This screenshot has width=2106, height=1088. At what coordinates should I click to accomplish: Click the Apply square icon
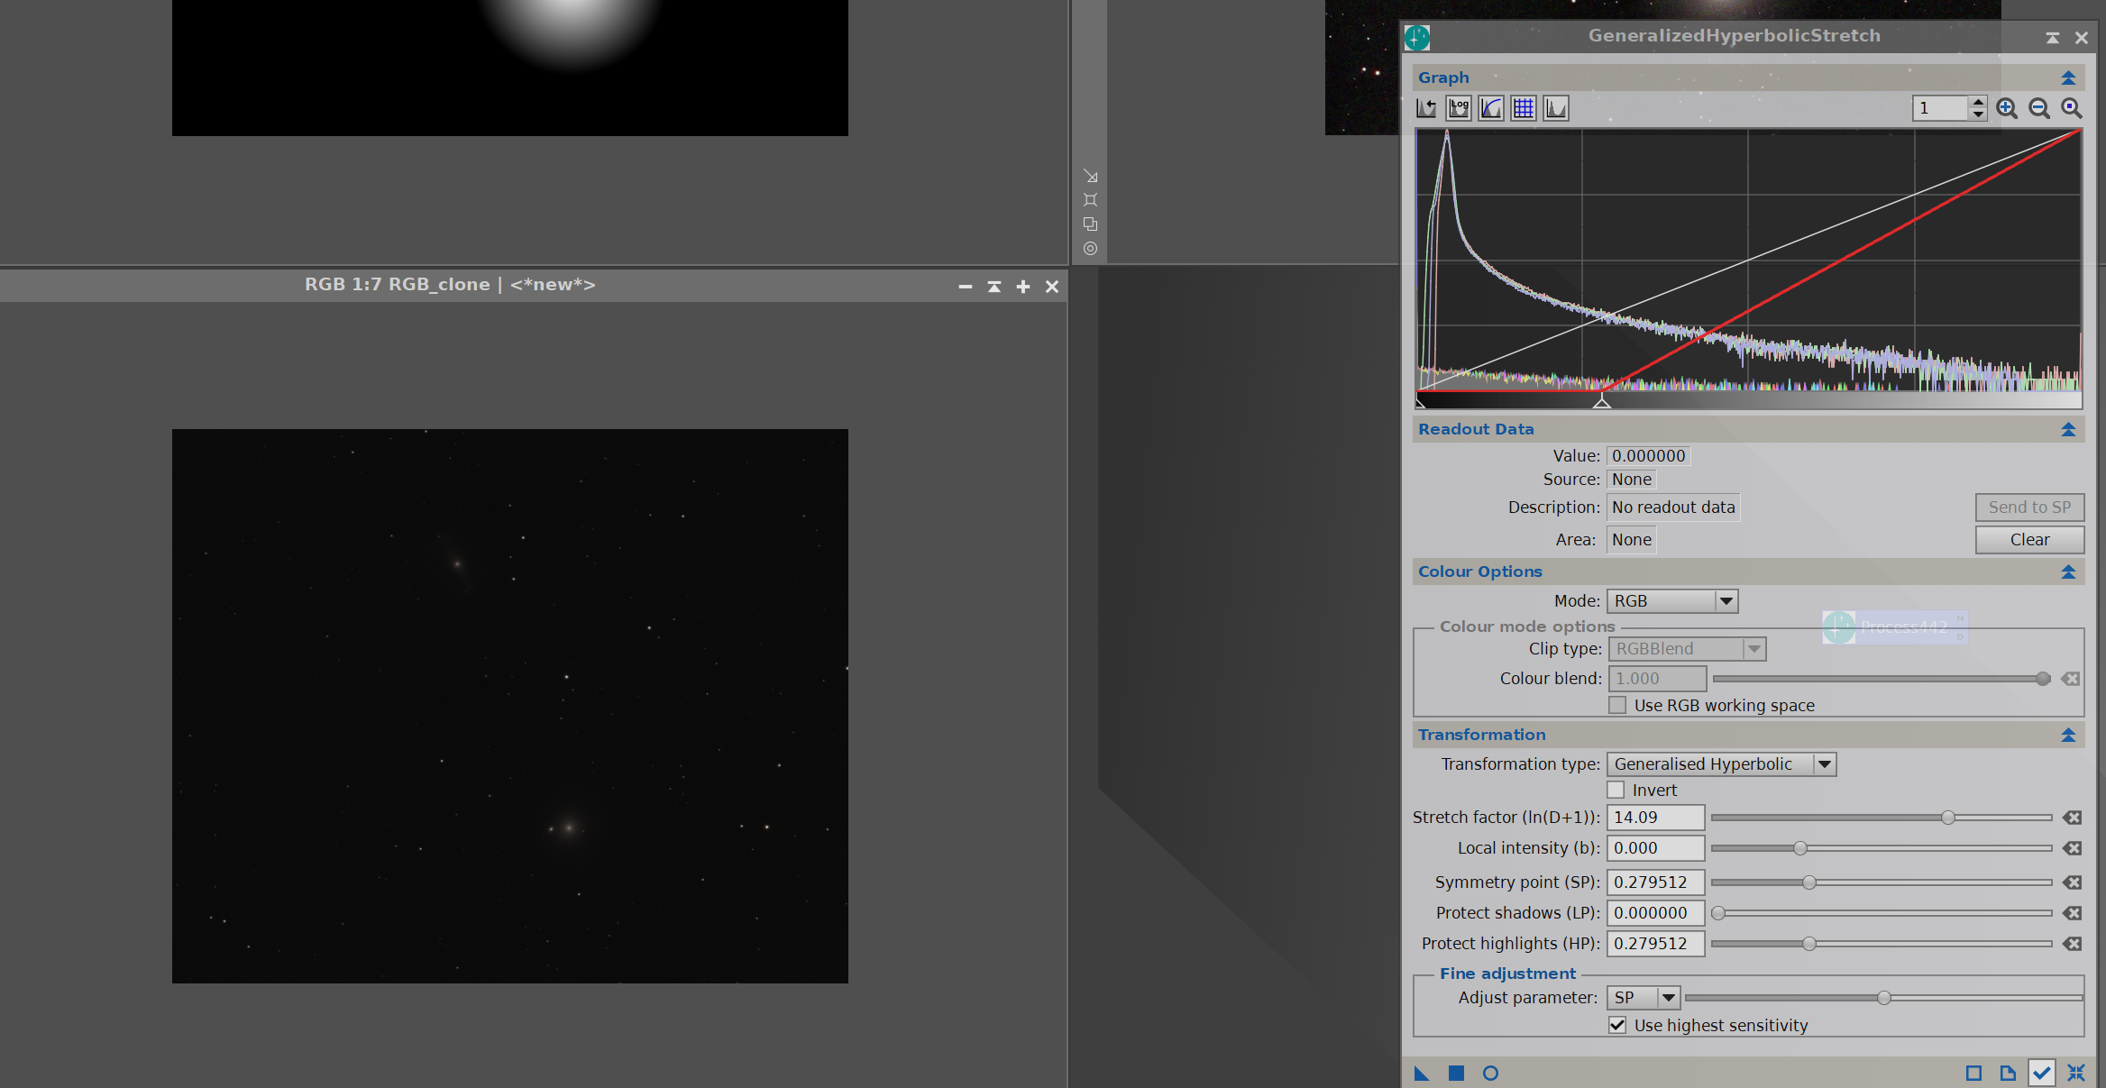tap(1456, 1074)
